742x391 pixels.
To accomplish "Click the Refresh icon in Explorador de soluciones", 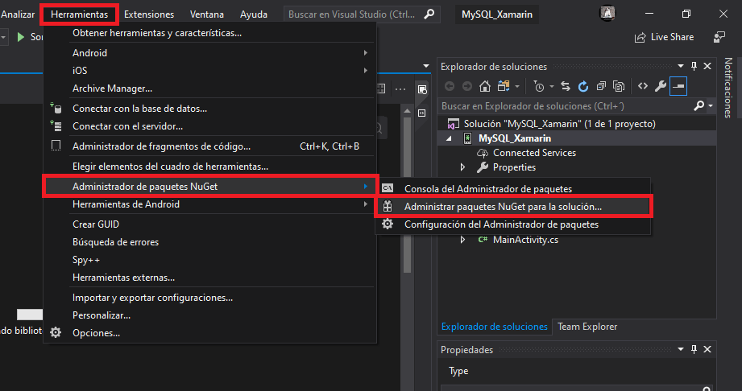I will pos(583,86).
